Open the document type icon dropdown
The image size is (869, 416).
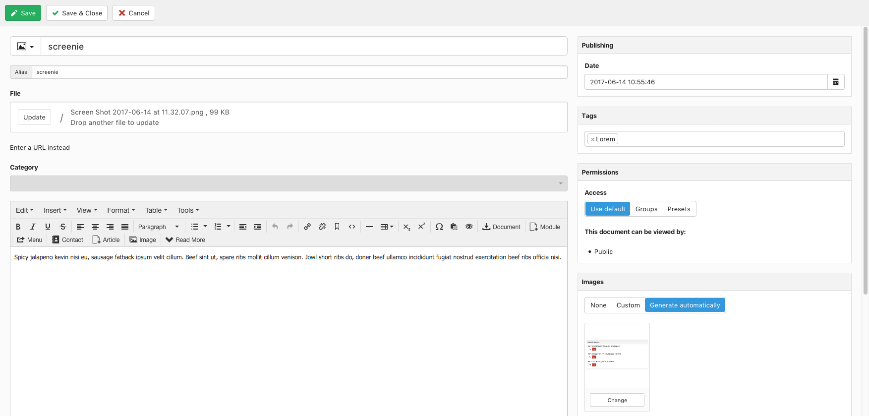[25, 46]
